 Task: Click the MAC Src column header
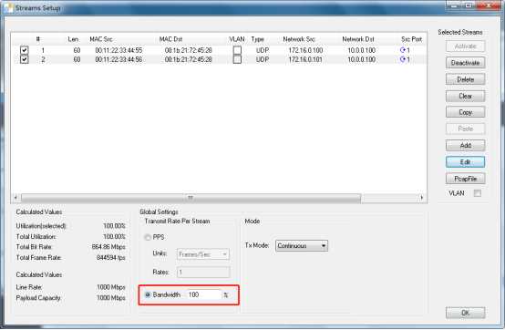(101, 39)
